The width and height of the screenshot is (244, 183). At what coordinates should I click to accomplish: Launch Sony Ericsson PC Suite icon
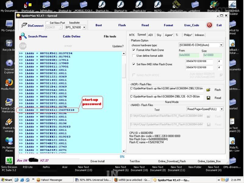[9, 164]
